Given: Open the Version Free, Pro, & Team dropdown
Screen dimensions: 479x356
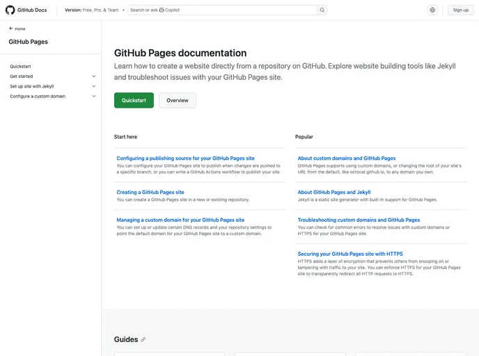Looking at the screenshot, I should tap(95, 10).
